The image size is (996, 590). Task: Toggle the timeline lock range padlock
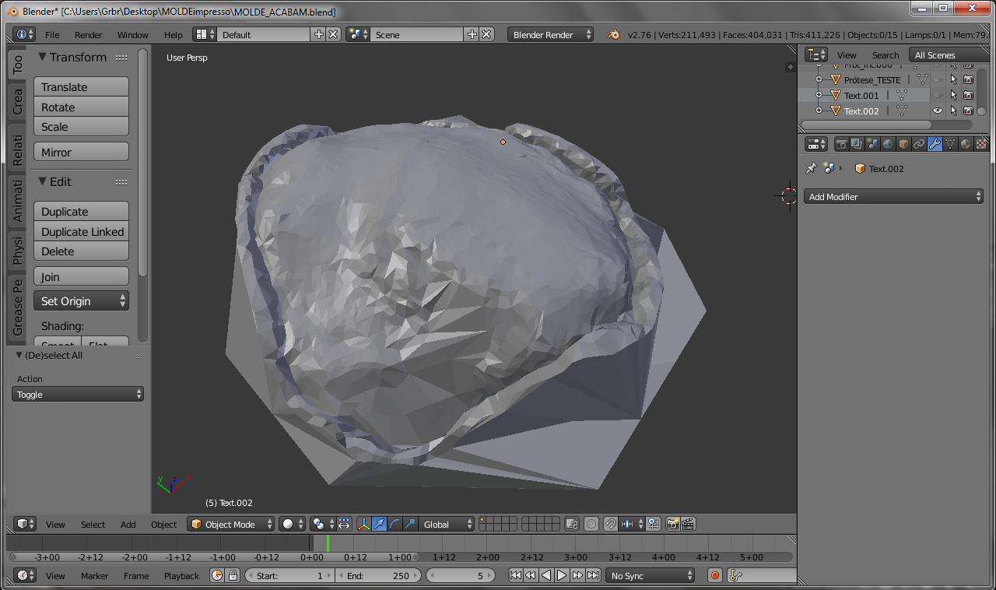(x=232, y=575)
